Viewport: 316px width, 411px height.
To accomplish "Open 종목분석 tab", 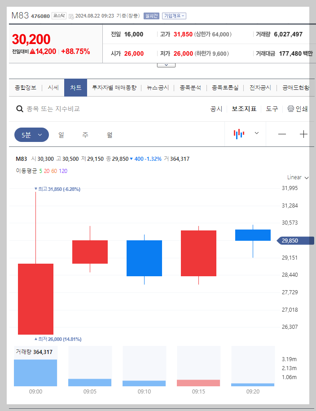I will pos(190,88).
